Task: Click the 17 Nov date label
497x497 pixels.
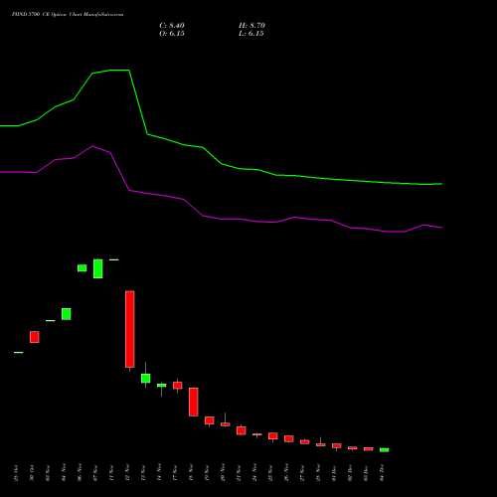Action: click(175, 473)
